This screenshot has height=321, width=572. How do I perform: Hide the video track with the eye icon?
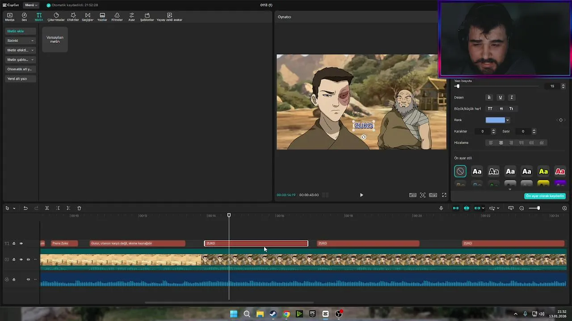tap(21, 259)
